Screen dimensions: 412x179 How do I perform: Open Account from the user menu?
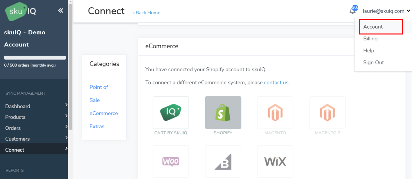point(373,27)
